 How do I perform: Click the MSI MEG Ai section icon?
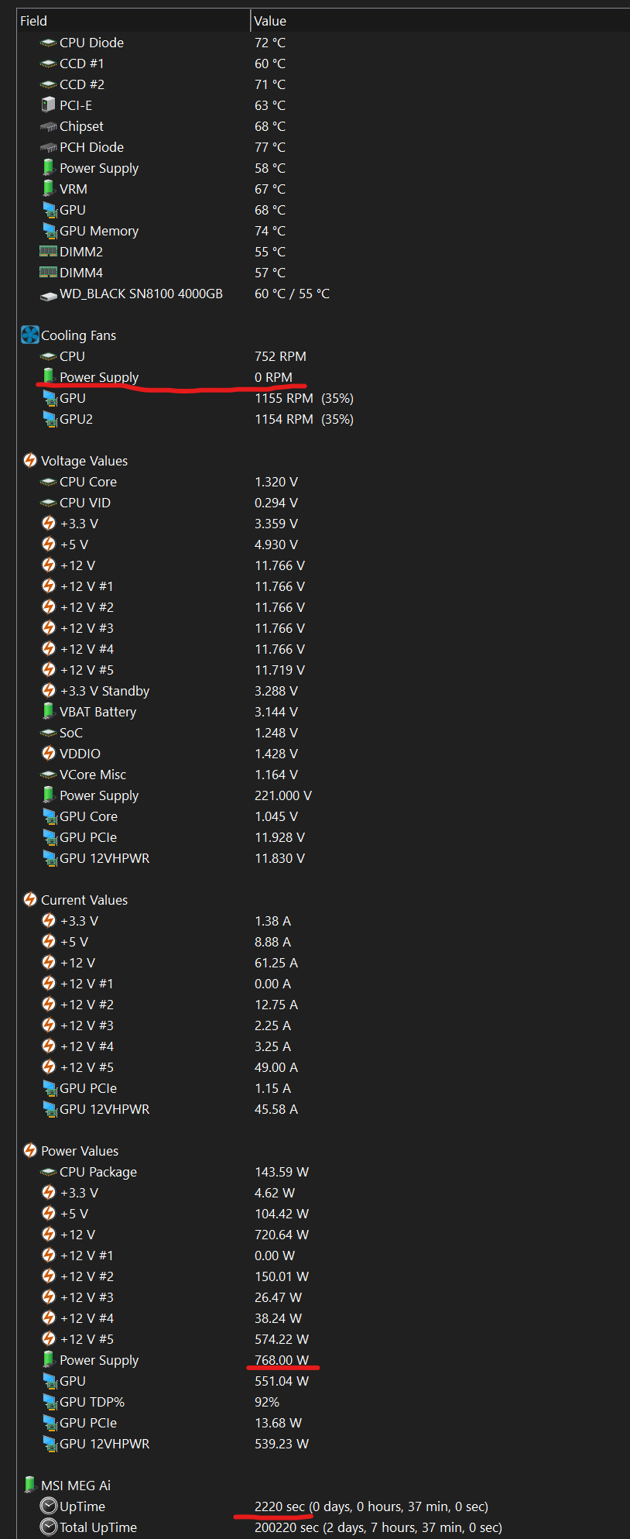click(x=29, y=1485)
